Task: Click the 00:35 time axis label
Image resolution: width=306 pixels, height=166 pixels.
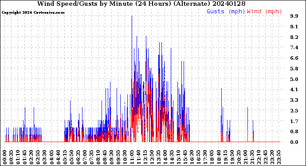Action: point(12,157)
